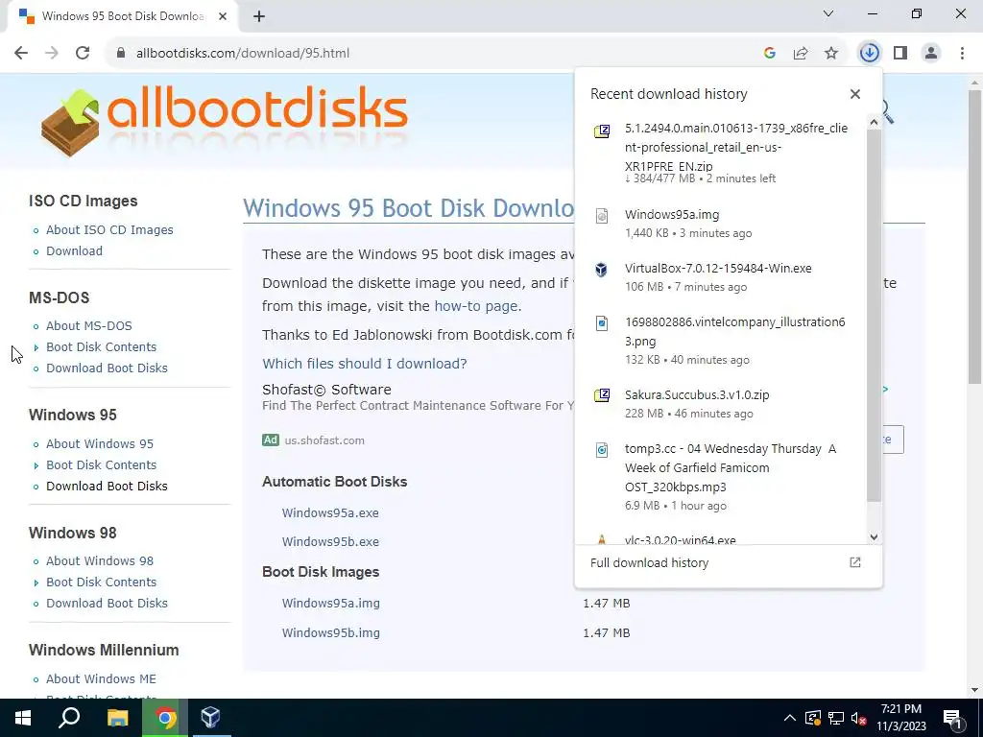Click the vintelcompany_illustration png file icon

(602, 323)
